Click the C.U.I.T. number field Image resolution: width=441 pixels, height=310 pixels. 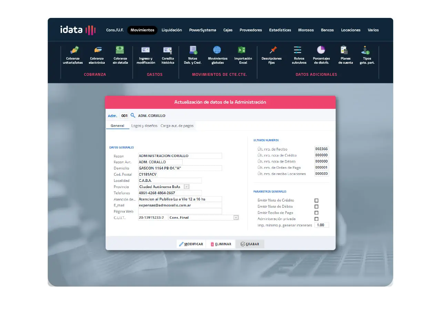(153, 218)
